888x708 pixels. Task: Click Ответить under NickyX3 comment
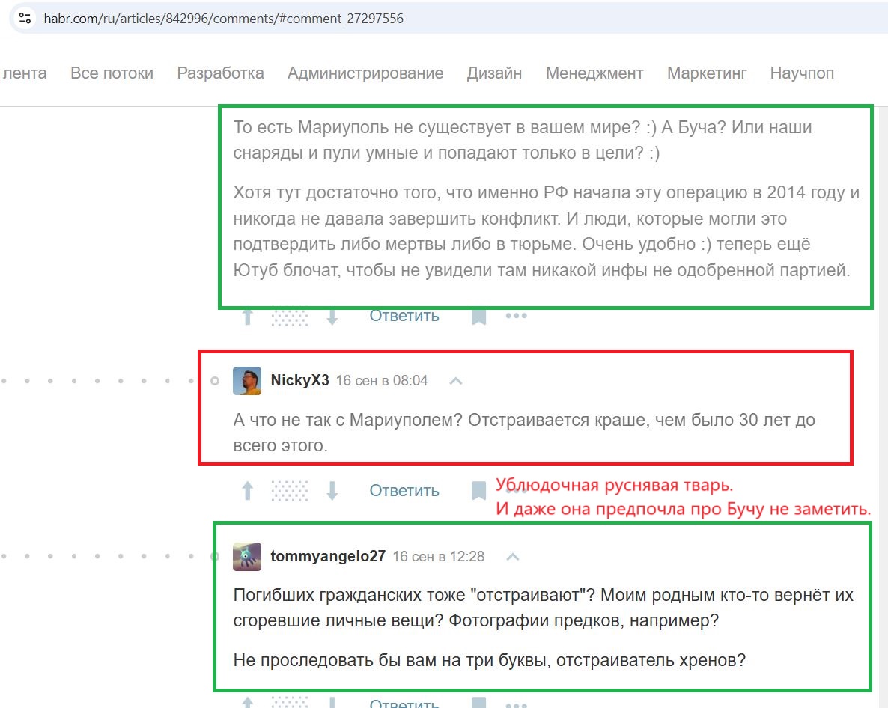[x=404, y=491]
